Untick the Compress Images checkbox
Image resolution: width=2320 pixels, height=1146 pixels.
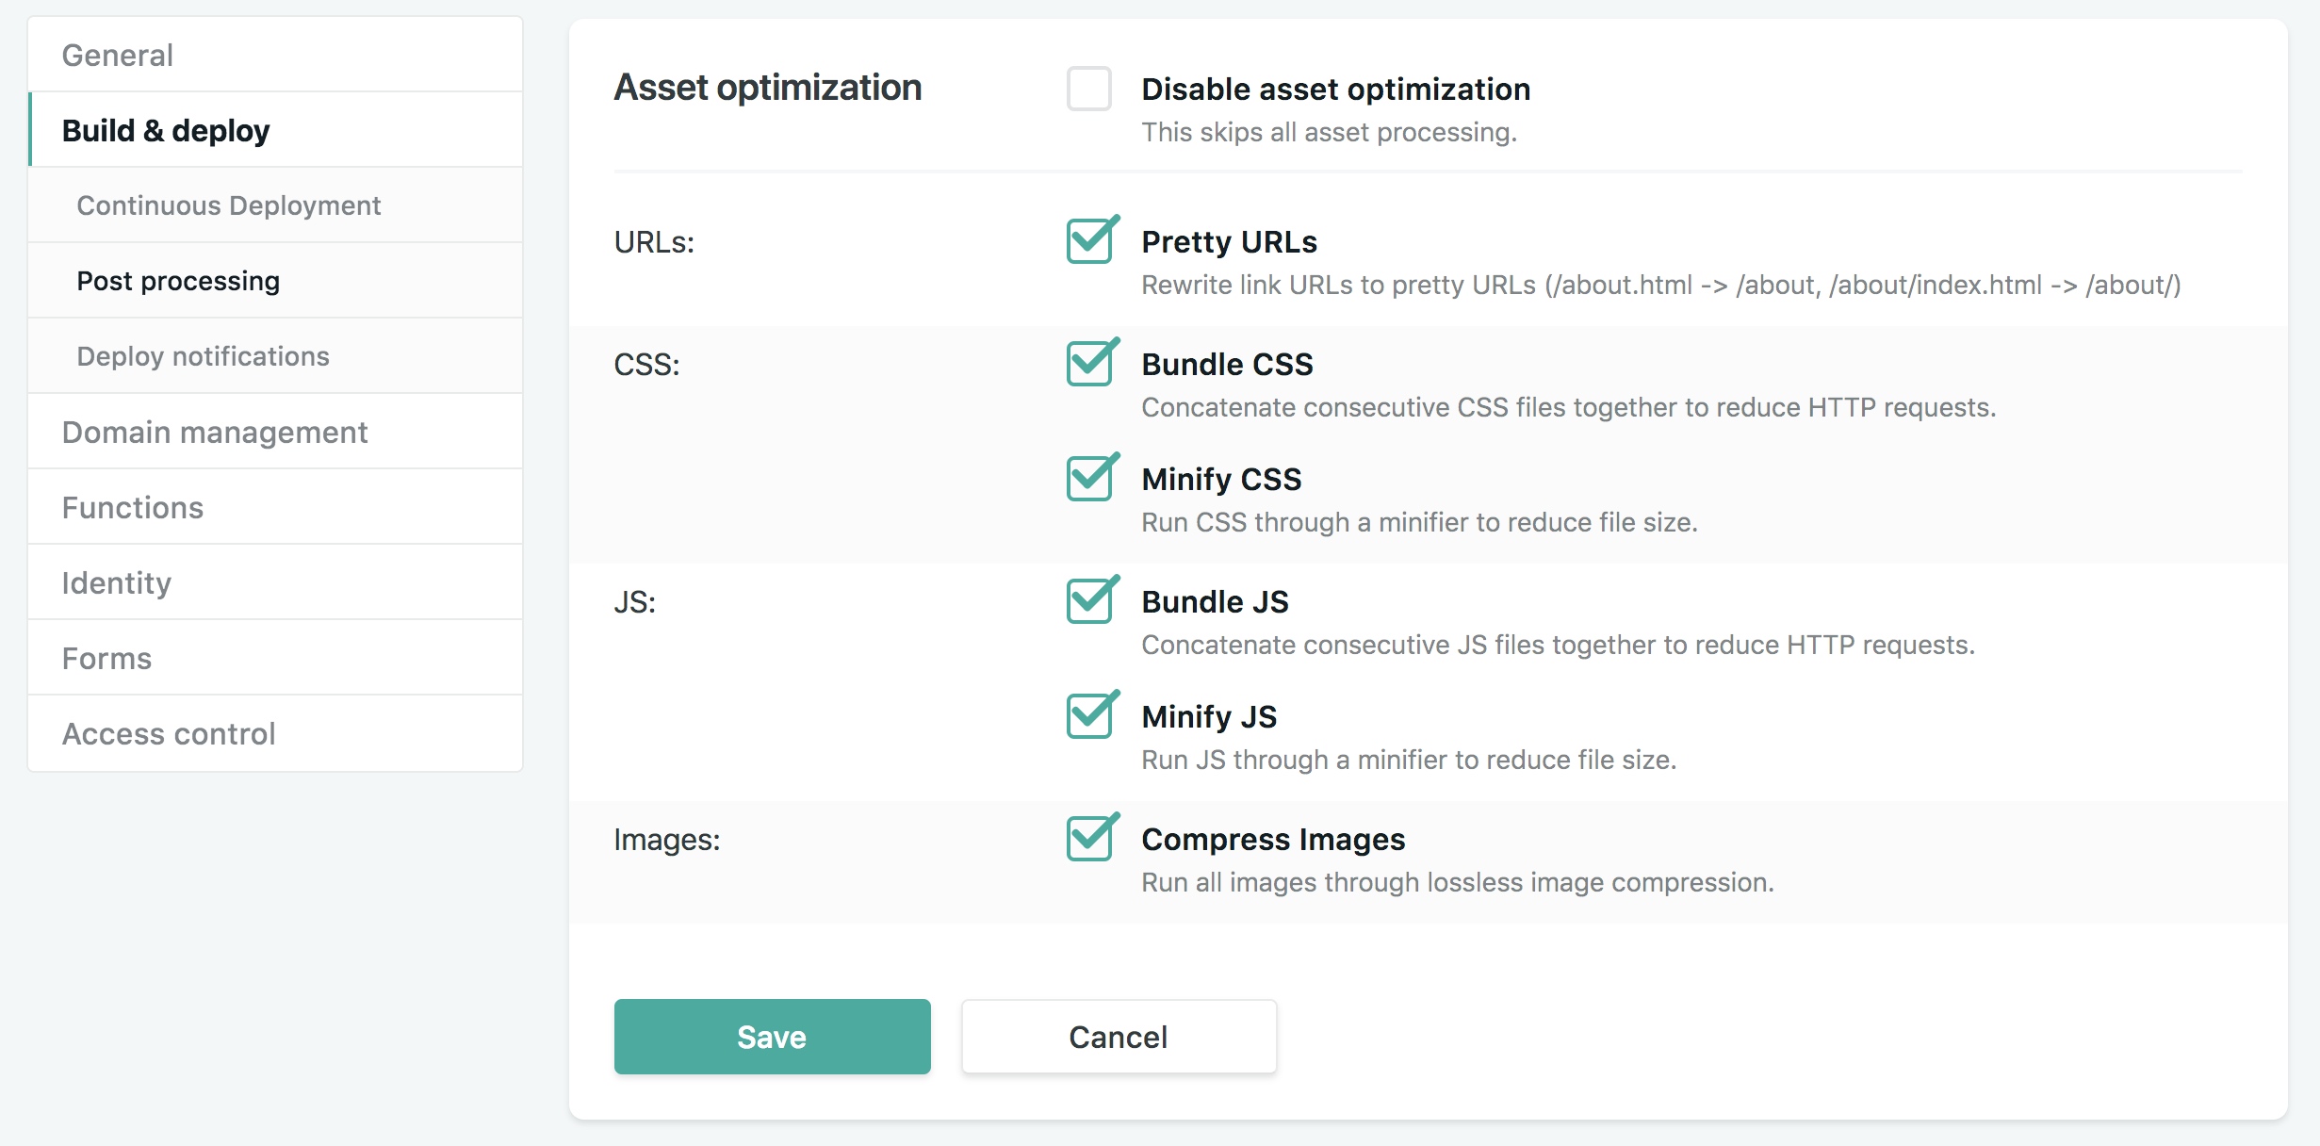[x=1089, y=840]
